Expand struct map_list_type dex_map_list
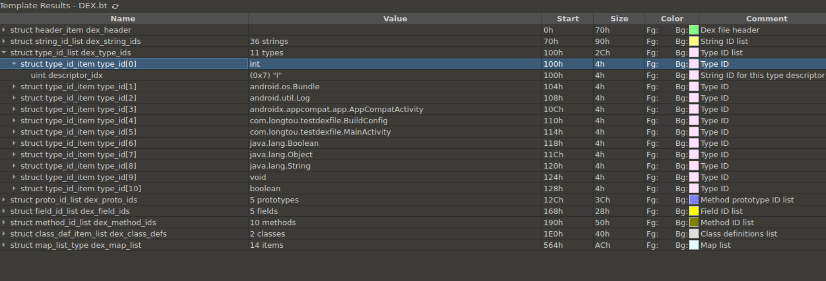The width and height of the screenshot is (826, 281). pos(4,245)
